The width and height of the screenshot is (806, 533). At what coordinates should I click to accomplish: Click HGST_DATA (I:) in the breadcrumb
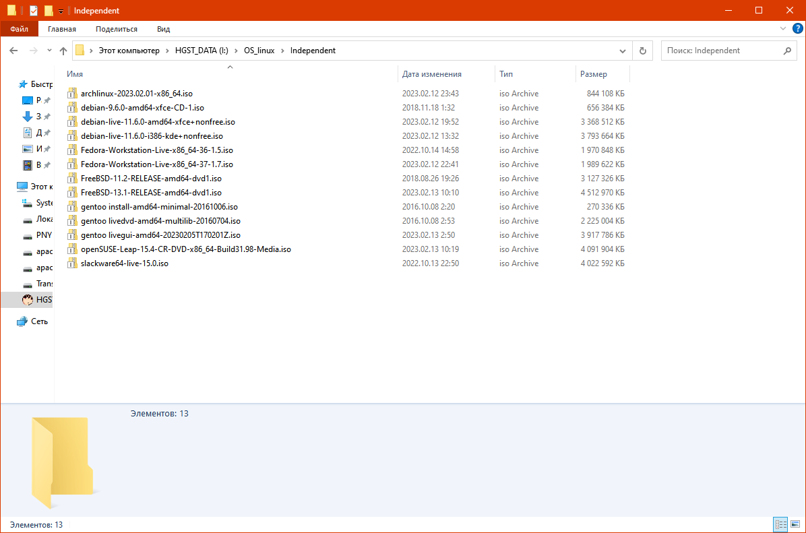click(201, 51)
